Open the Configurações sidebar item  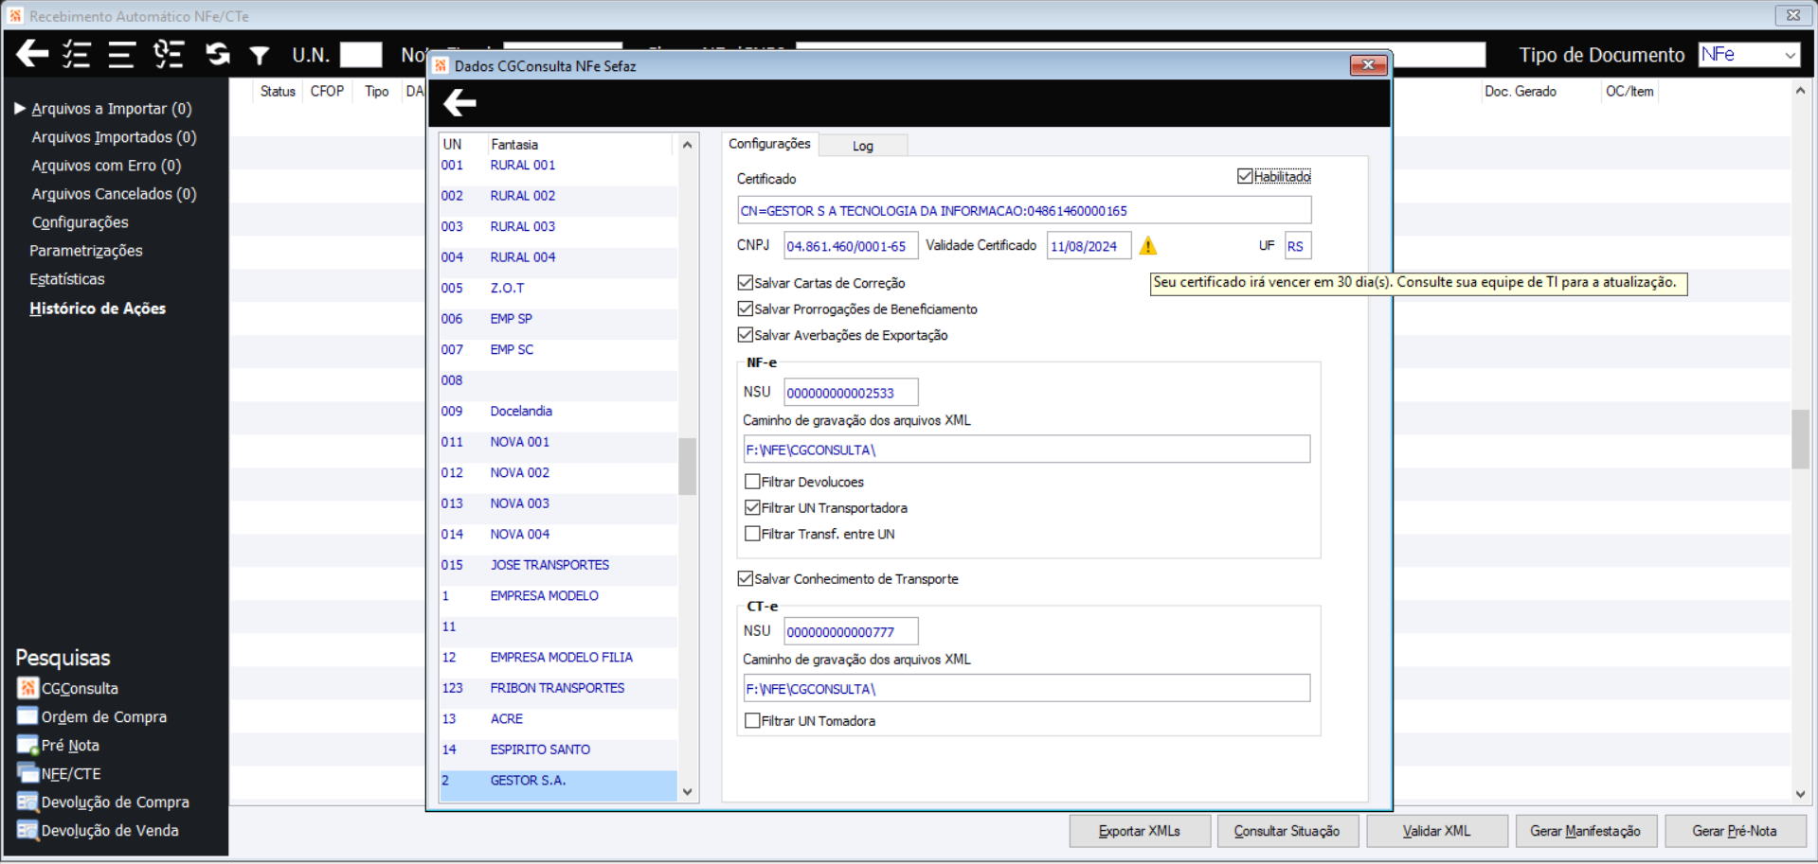pos(80,222)
